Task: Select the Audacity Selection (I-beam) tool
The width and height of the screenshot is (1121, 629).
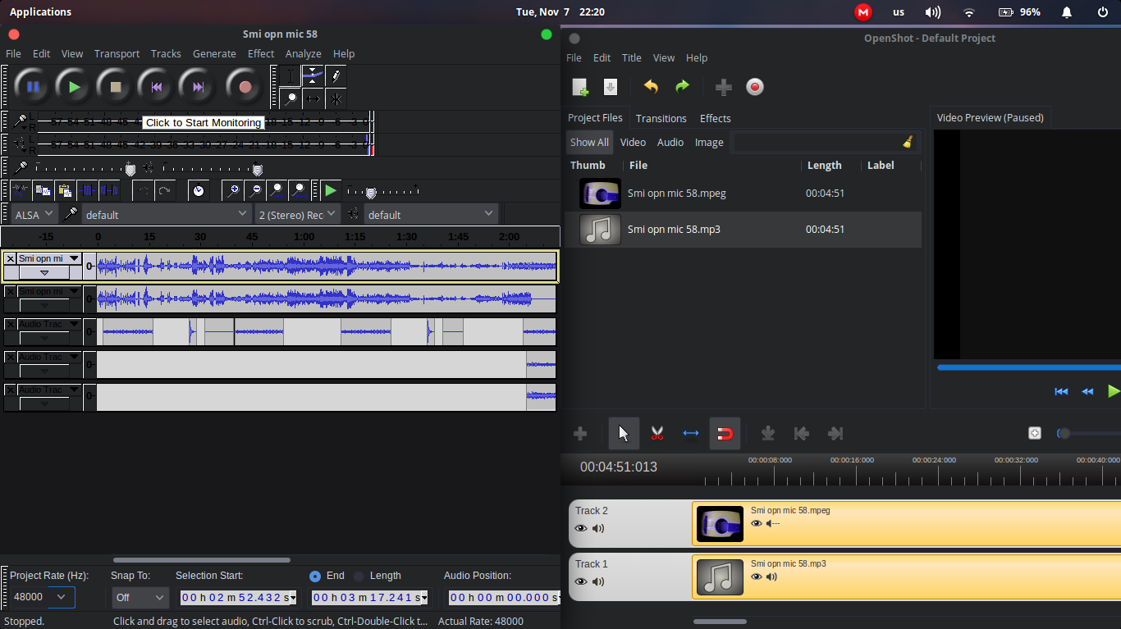Action: click(290, 76)
